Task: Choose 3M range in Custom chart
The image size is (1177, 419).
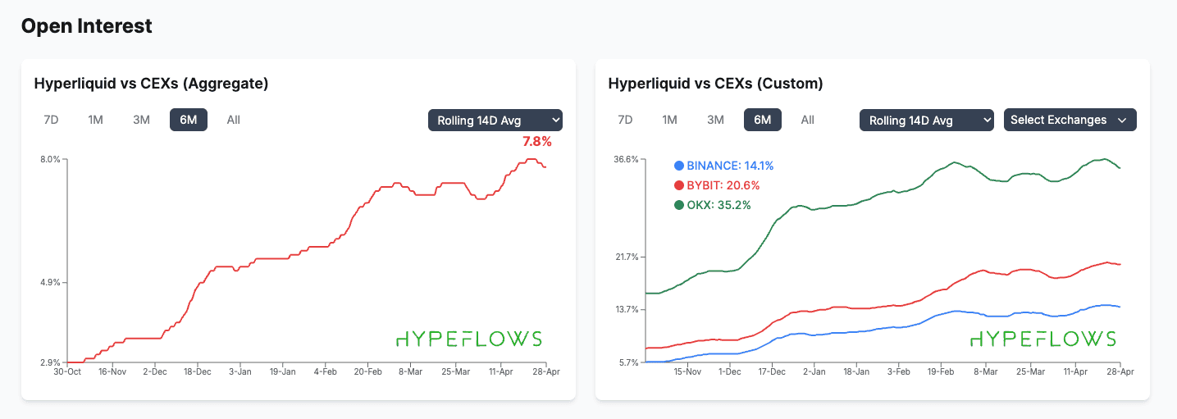Action: click(715, 120)
